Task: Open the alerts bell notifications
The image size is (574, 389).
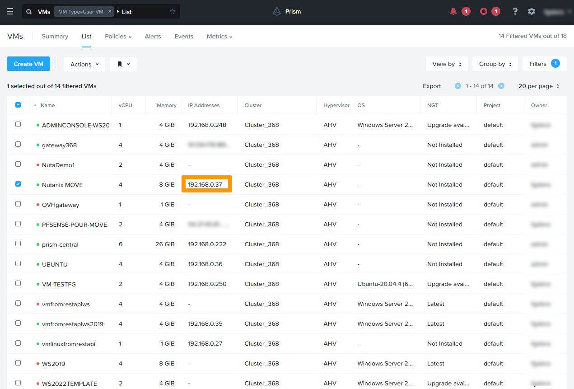Action: [x=453, y=12]
